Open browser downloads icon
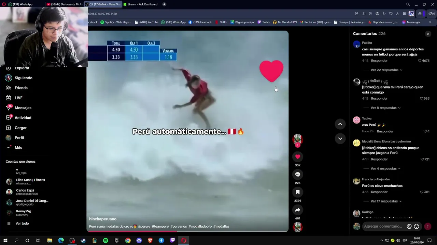Screen dimensions: 437x245 [398, 14]
